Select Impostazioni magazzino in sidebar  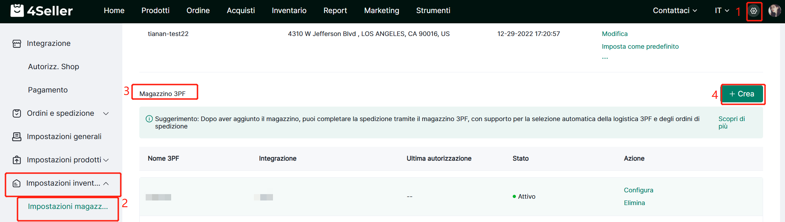pyautogui.click(x=68, y=206)
